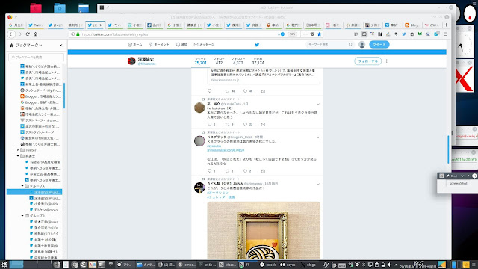Click the clock in the system tray

point(418,265)
